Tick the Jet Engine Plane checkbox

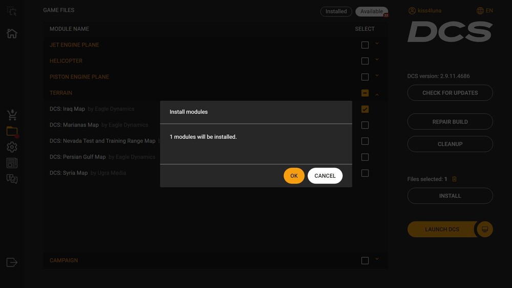click(365, 45)
